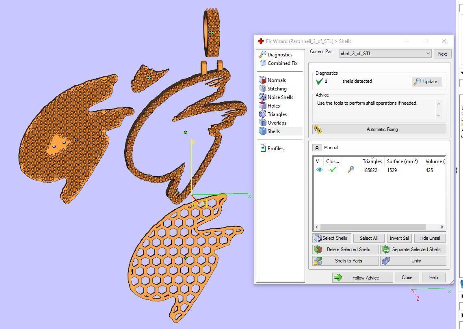
Task: Click the closed-shell green checkmark
Action: pos(333,170)
